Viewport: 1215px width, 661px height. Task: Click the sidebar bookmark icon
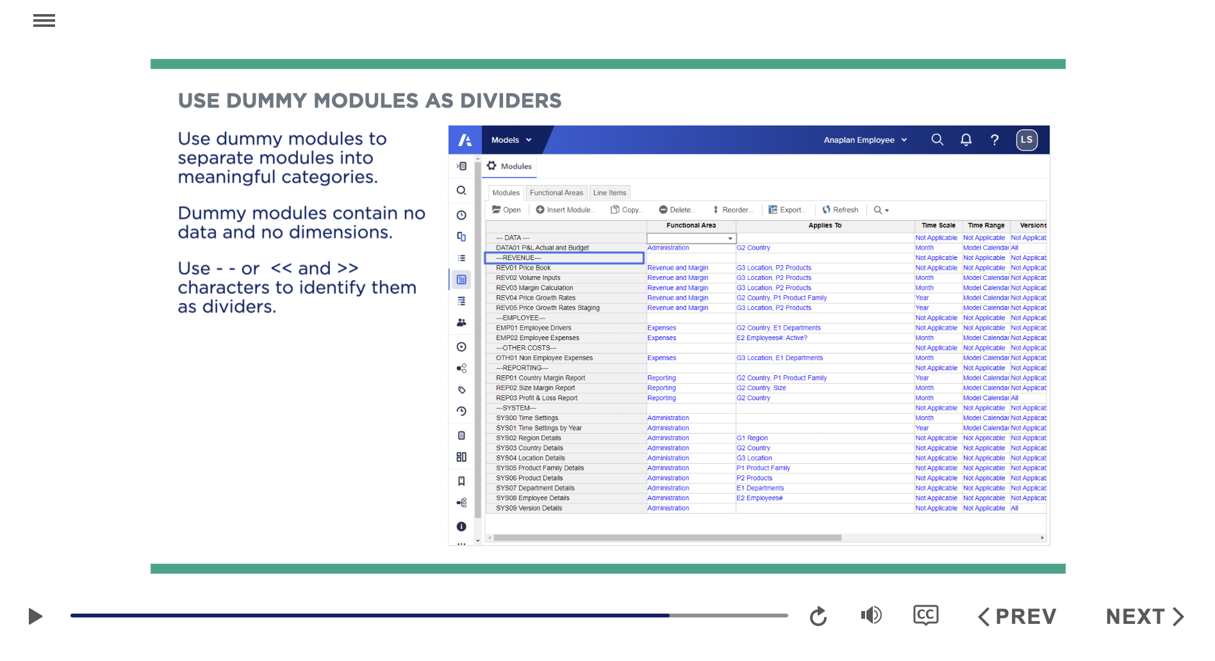point(461,481)
